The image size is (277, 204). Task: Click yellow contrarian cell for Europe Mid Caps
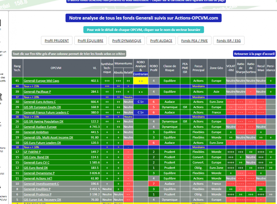click(141, 81)
